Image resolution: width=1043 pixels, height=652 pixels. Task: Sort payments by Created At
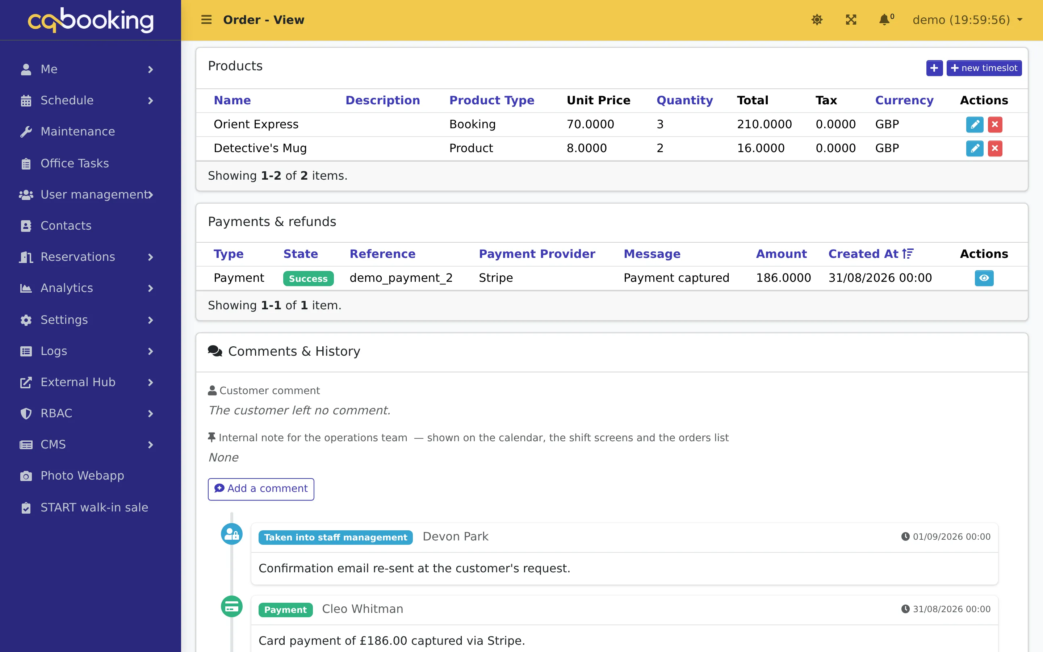[871, 254]
